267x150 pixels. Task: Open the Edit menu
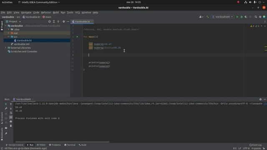click(9, 12)
